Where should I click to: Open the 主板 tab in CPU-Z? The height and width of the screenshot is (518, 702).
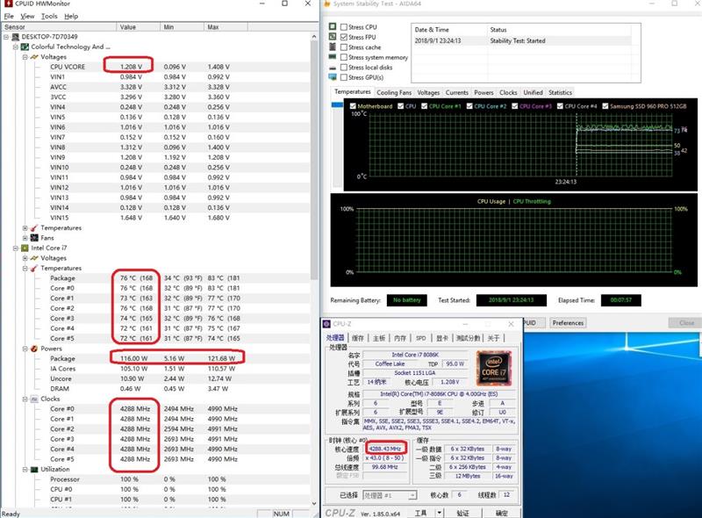tap(379, 338)
